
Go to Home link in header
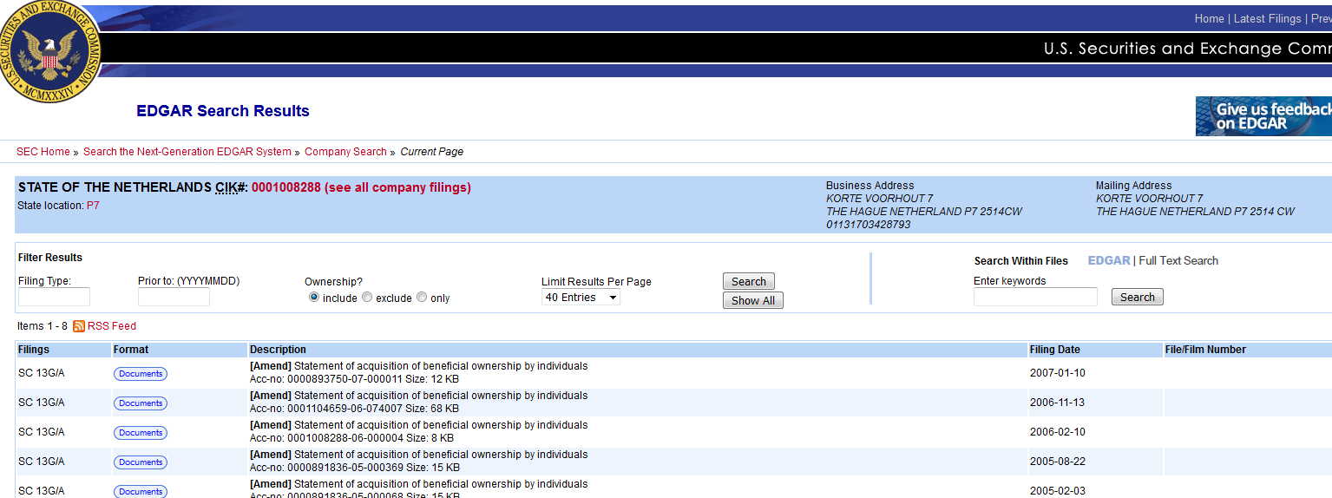pyautogui.click(x=1209, y=19)
